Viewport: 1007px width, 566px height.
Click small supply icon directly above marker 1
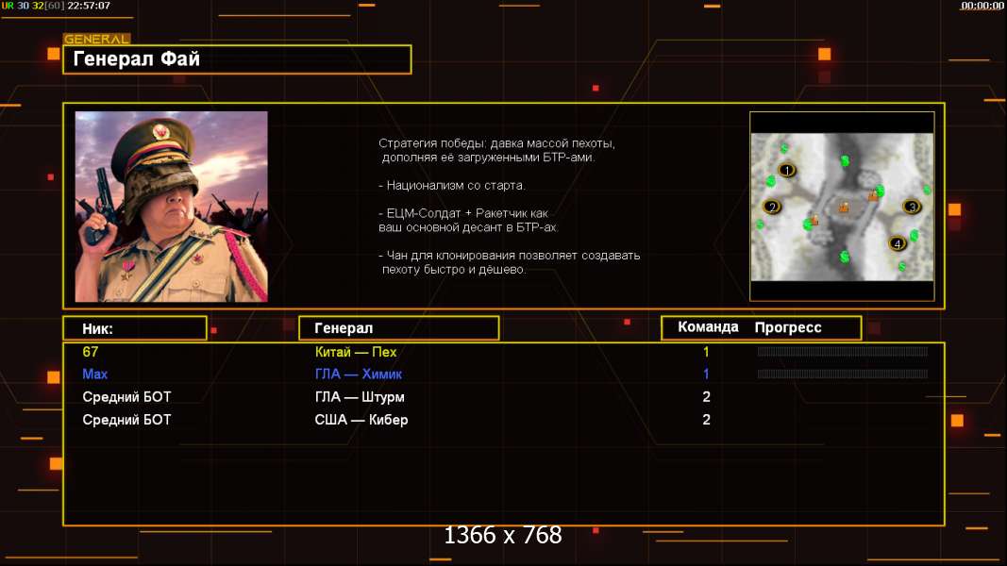click(x=784, y=148)
